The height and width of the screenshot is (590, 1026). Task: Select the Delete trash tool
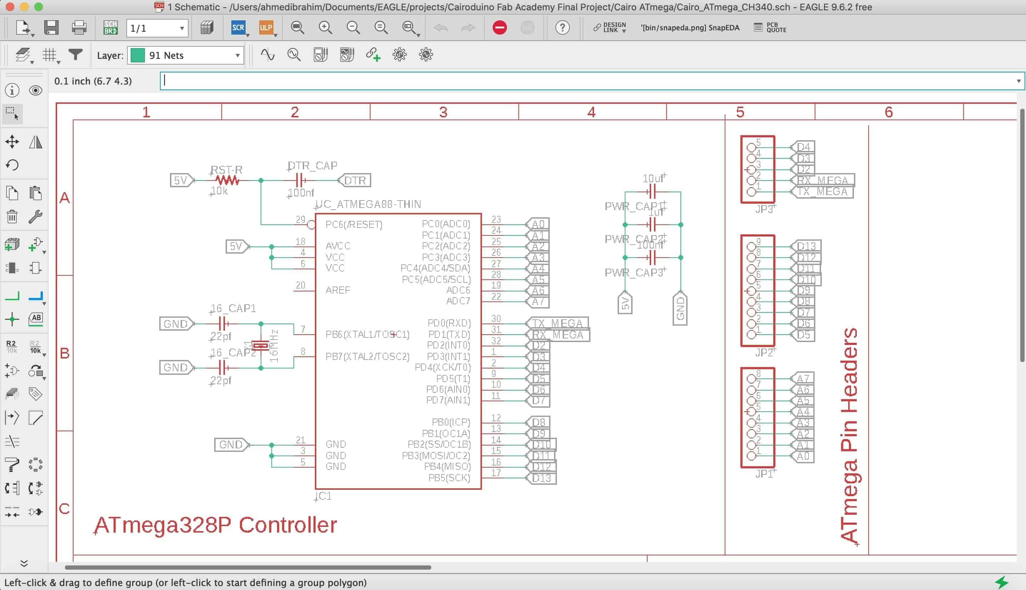coord(12,217)
